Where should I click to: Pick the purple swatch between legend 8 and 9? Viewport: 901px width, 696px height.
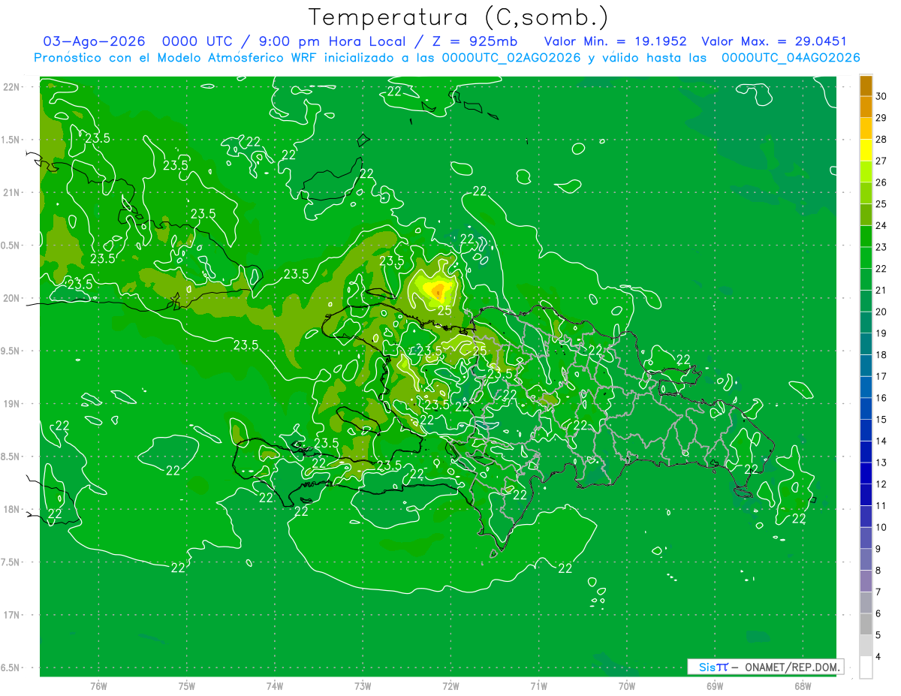pos(866,559)
